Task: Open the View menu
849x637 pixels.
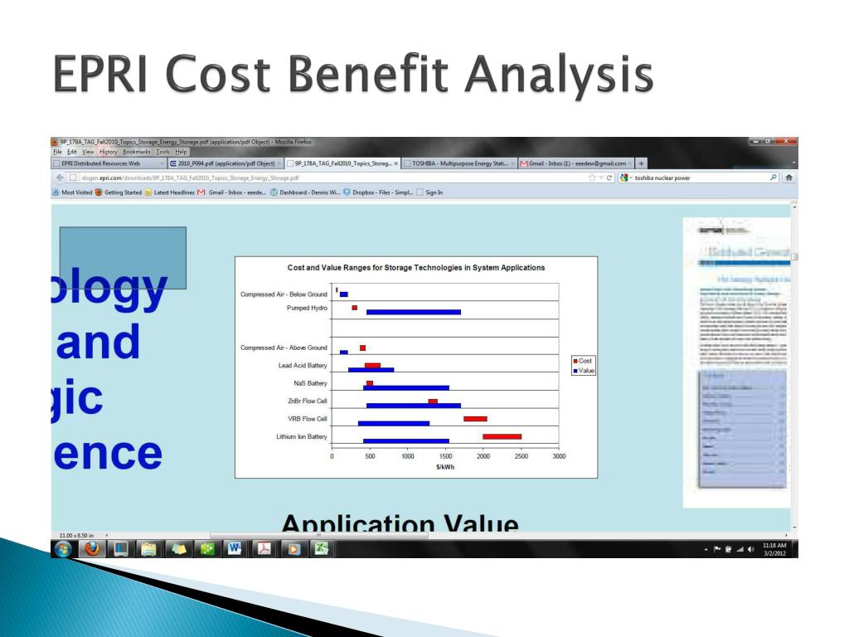Action: point(88,153)
